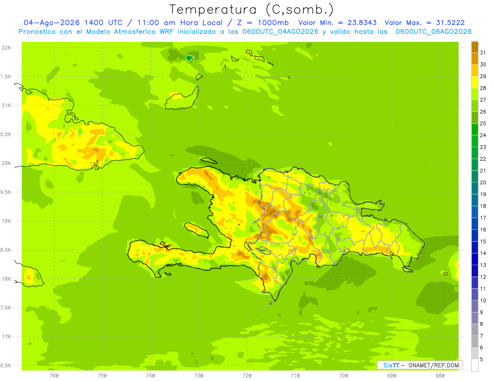Click legend value "5"
The width and height of the screenshot is (494, 381).
[481, 359]
